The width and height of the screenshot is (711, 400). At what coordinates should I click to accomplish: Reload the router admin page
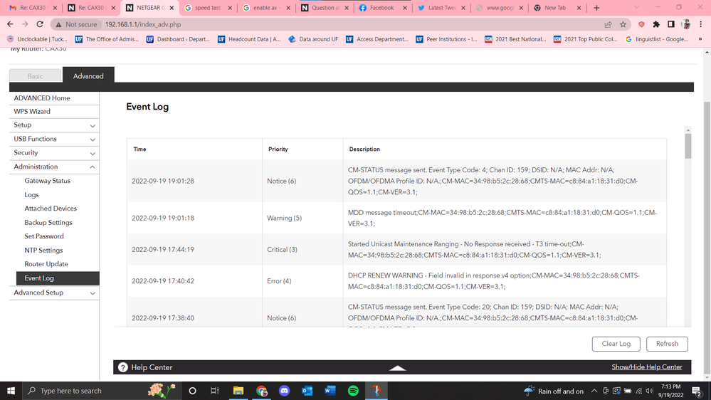point(40,24)
